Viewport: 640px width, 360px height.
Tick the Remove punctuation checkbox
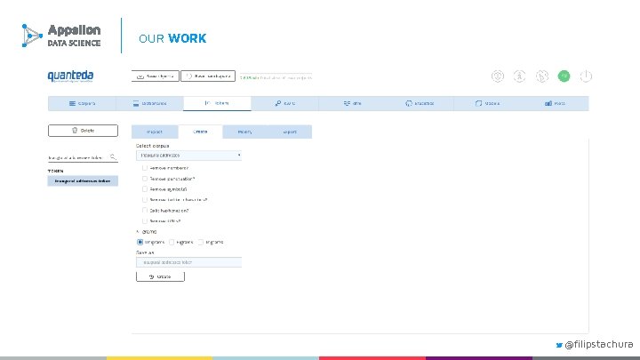[x=145, y=179]
